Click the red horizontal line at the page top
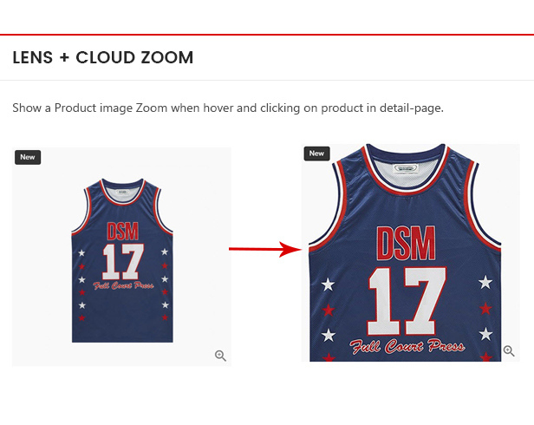 pyautogui.click(x=267, y=35)
